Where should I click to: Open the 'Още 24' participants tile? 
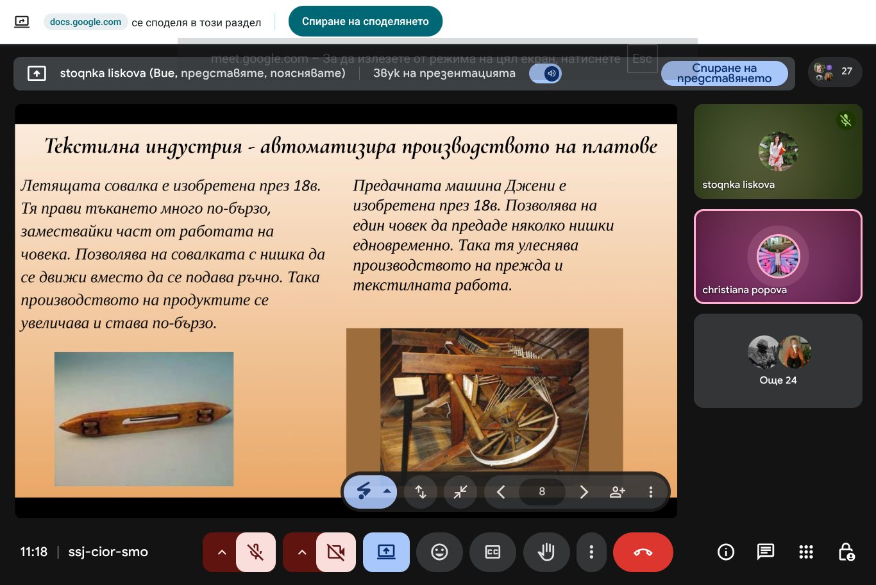pos(778,360)
